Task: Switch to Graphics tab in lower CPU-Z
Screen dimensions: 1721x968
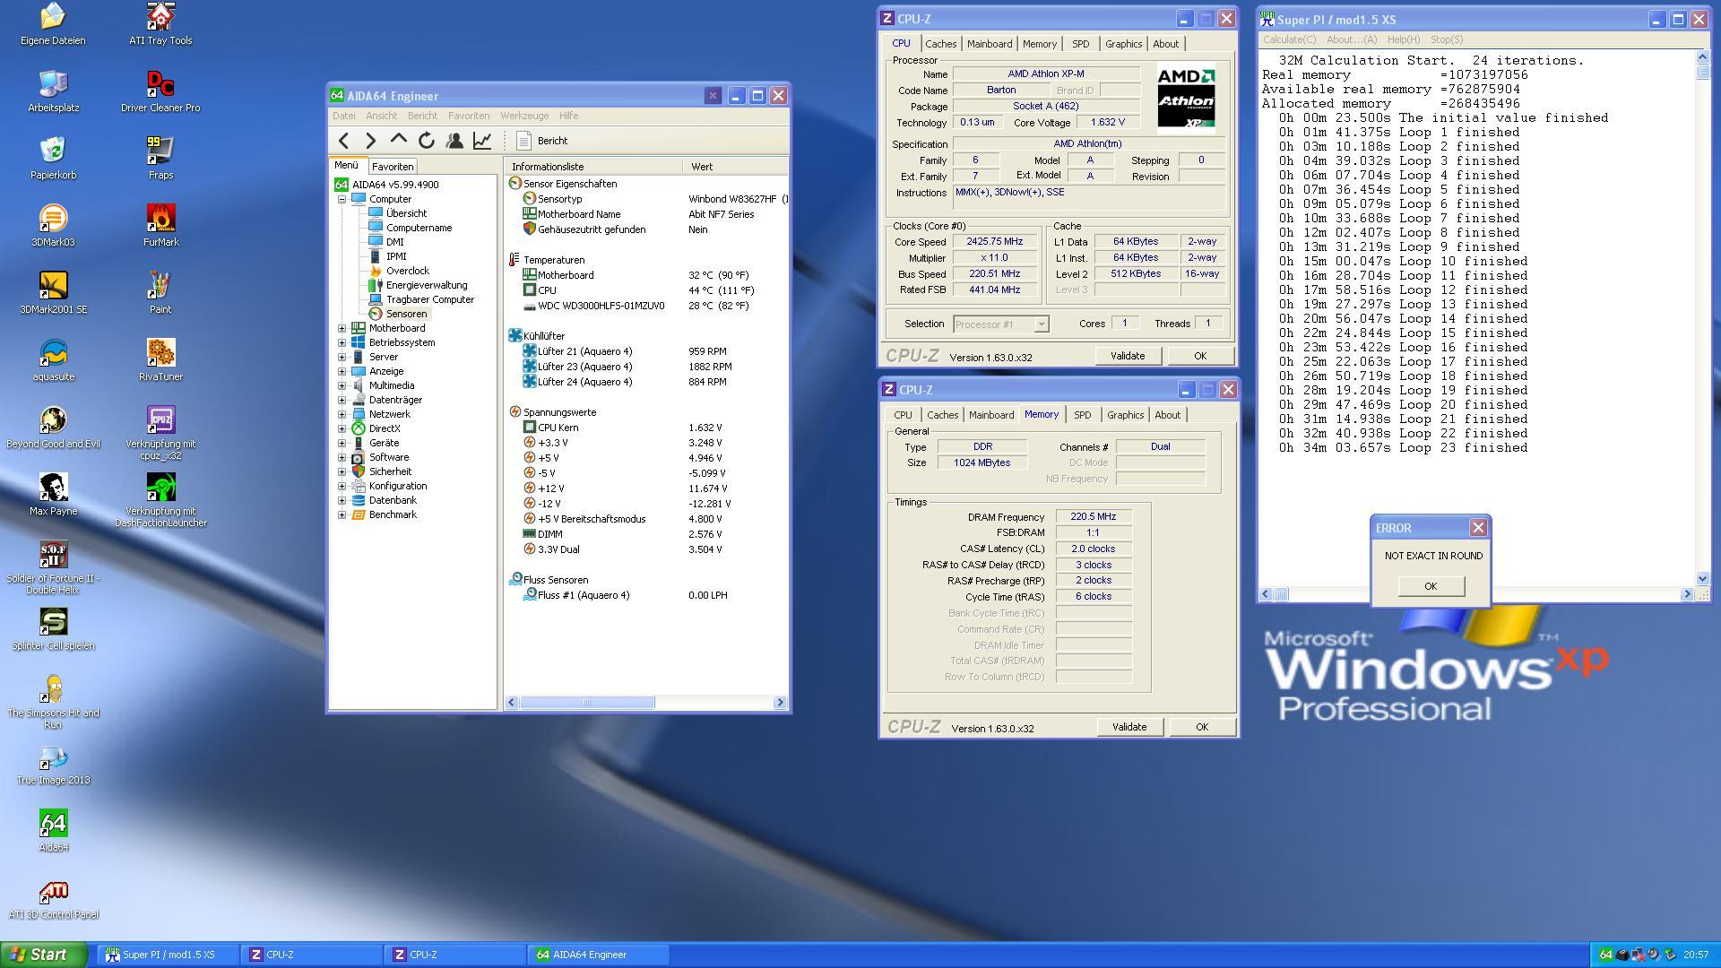Action: (1125, 415)
